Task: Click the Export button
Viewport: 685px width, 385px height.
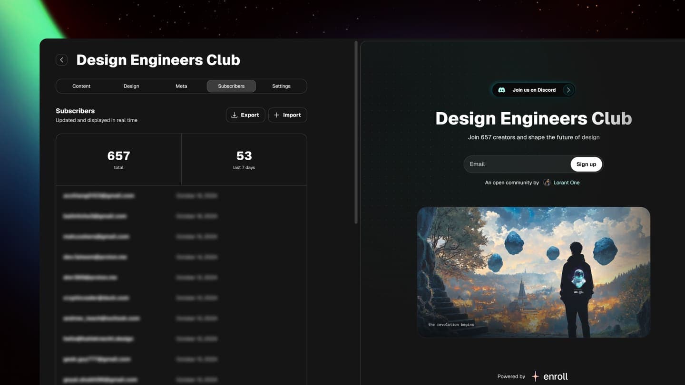Action: 245,115
